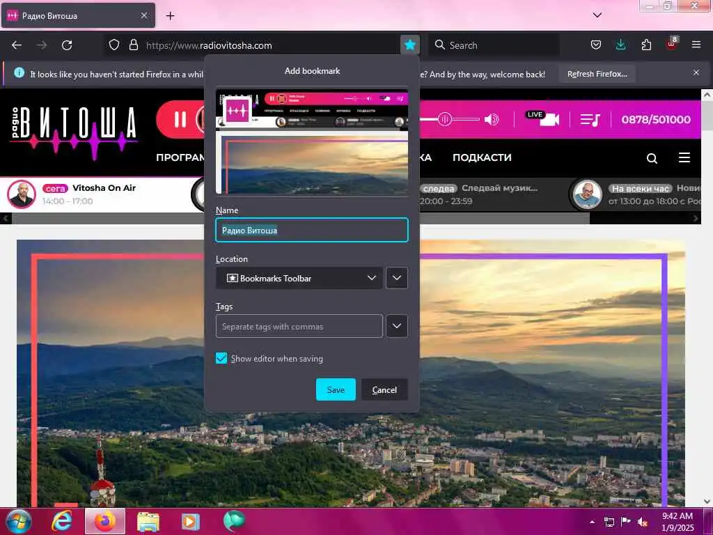Open the Windows Start menu
This screenshot has height=535, width=713.
(x=19, y=521)
